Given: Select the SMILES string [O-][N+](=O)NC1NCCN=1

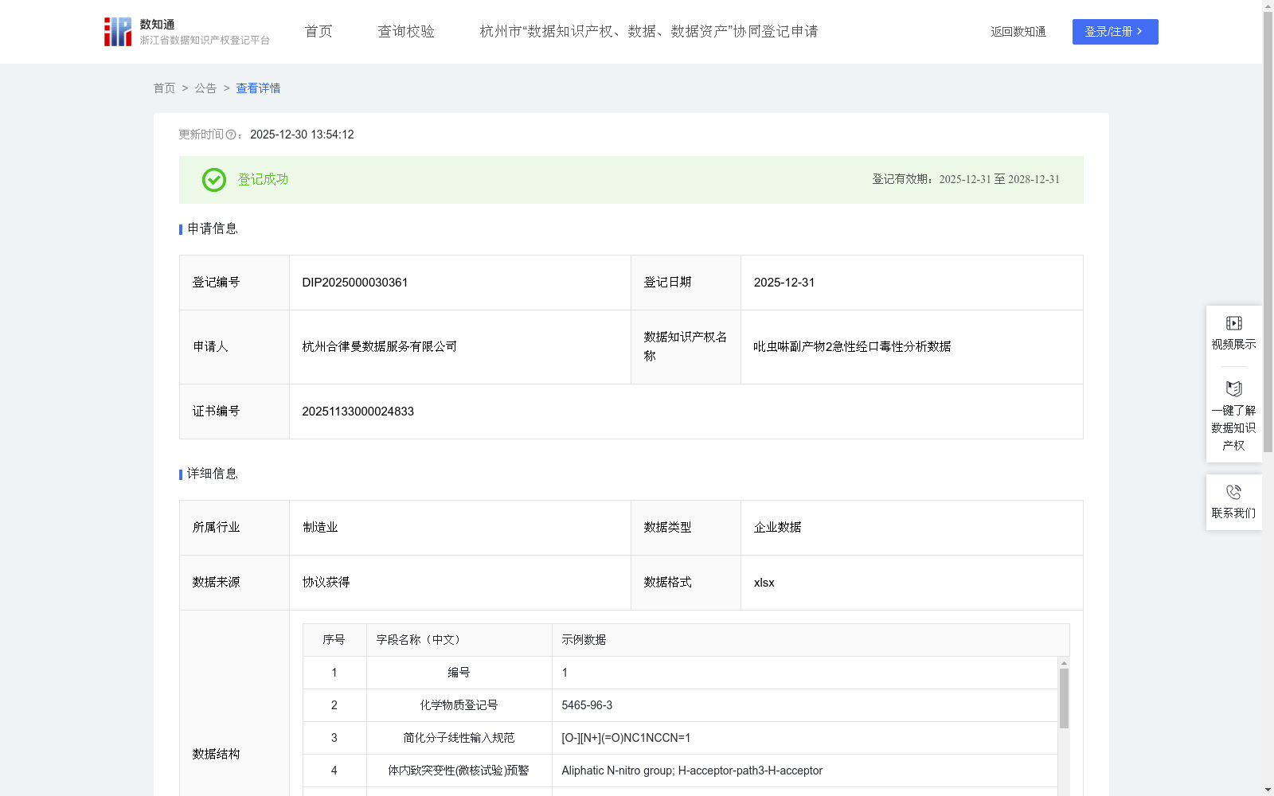Looking at the screenshot, I should [626, 738].
